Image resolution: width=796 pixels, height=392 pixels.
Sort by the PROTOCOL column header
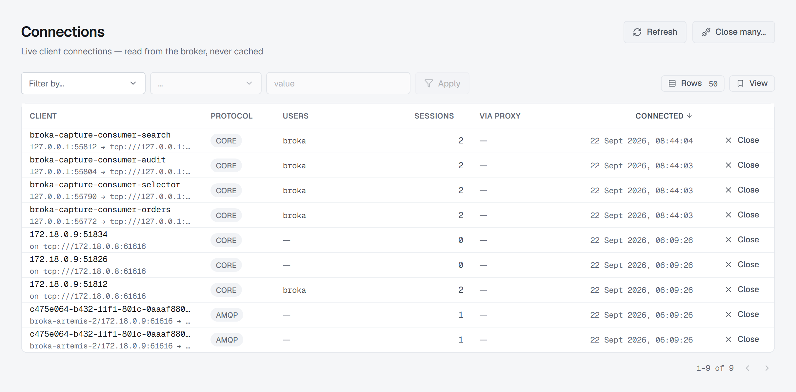point(231,116)
